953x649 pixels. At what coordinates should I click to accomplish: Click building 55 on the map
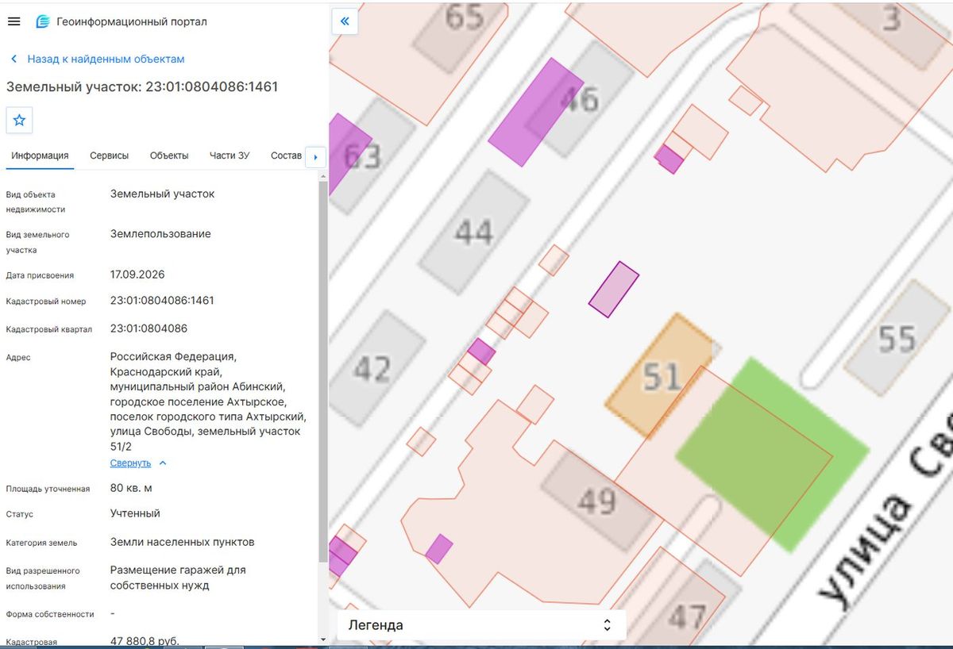tap(897, 339)
